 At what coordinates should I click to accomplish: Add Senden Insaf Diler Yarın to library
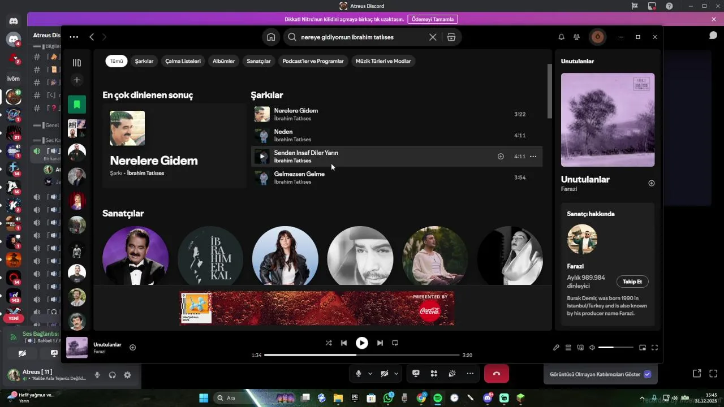(501, 157)
